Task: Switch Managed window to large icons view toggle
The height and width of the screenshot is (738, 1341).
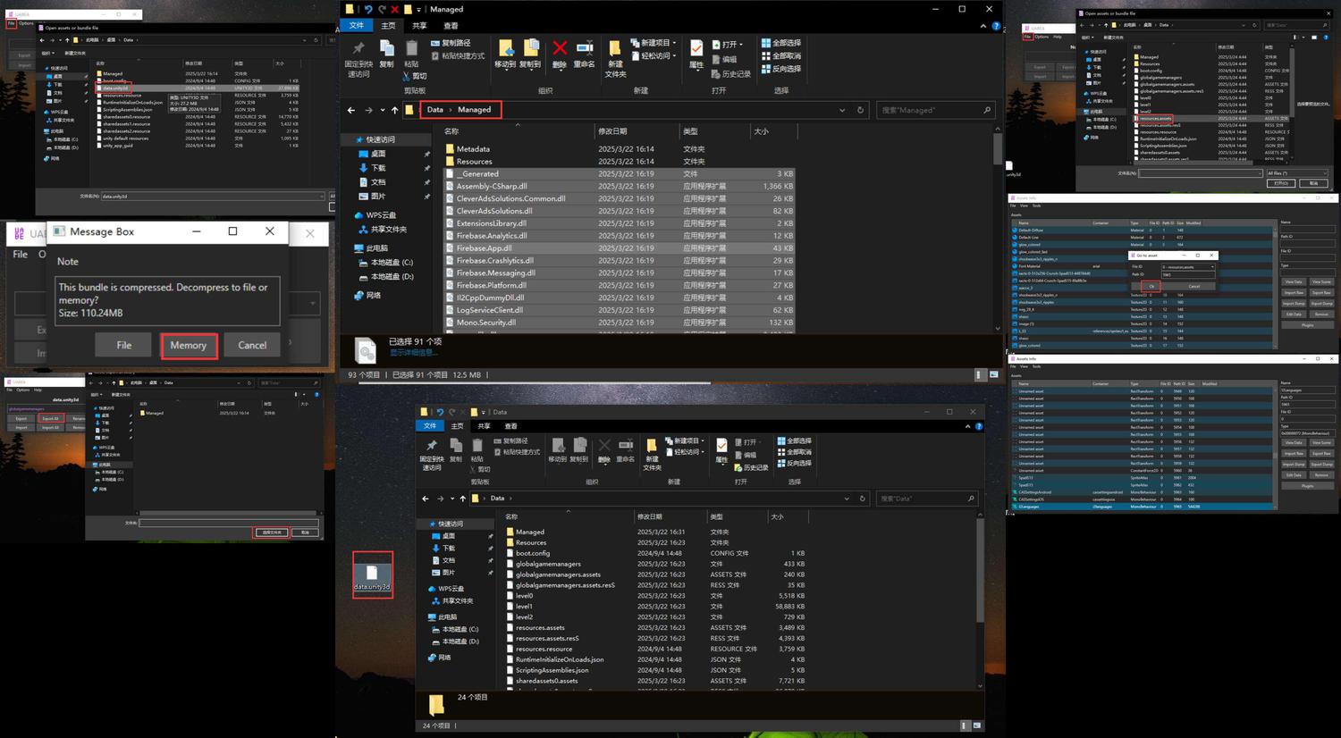Action: (x=993, y=375)
